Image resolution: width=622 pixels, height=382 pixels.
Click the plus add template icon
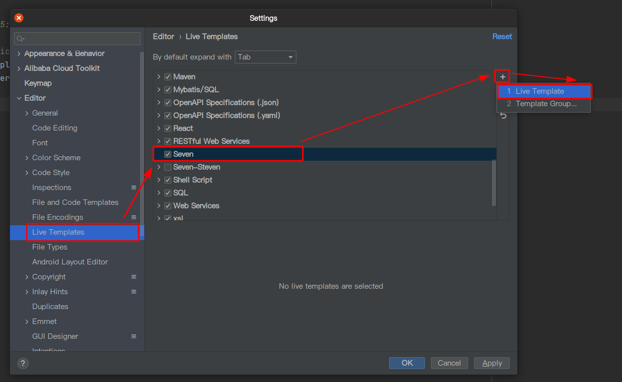pyautogui.click(x=503, y=77)
